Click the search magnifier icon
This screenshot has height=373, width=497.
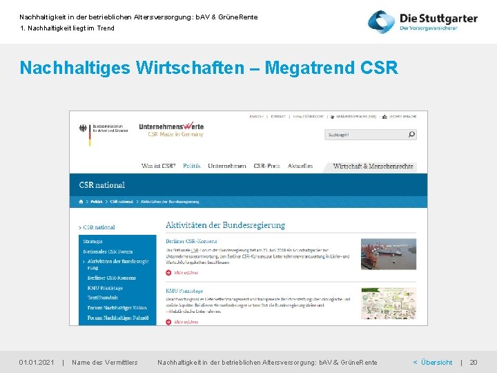(411, 135)
